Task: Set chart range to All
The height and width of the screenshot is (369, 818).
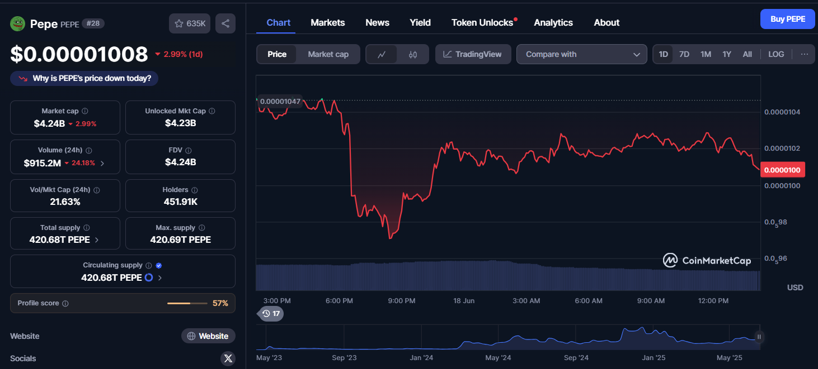Action: pyautogui.click(x=747, y=54)
